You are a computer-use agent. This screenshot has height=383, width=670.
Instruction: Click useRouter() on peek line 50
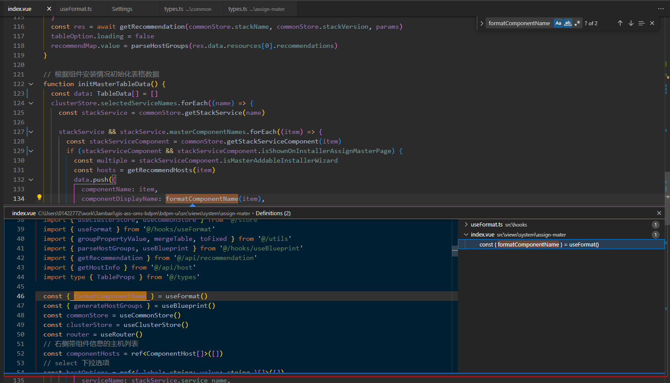(121, 334)
